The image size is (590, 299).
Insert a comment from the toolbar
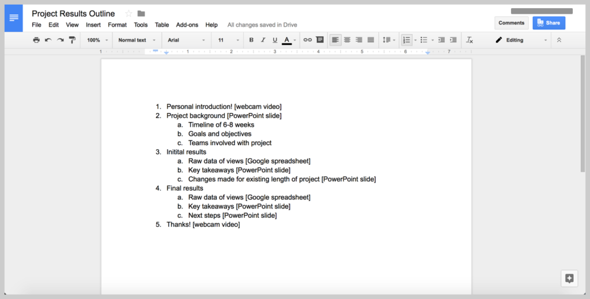coord(320,40)
